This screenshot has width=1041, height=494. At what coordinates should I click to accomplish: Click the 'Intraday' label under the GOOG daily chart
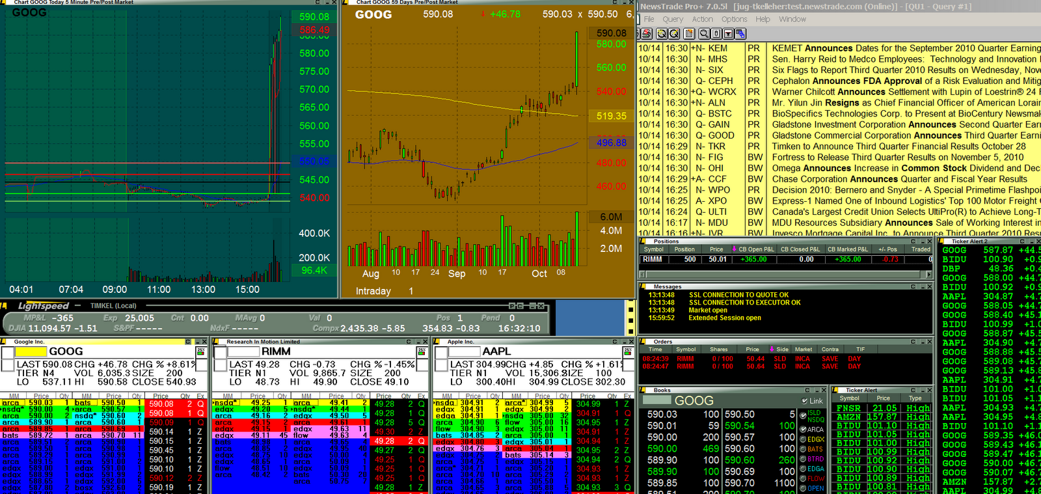coord(373,291)
